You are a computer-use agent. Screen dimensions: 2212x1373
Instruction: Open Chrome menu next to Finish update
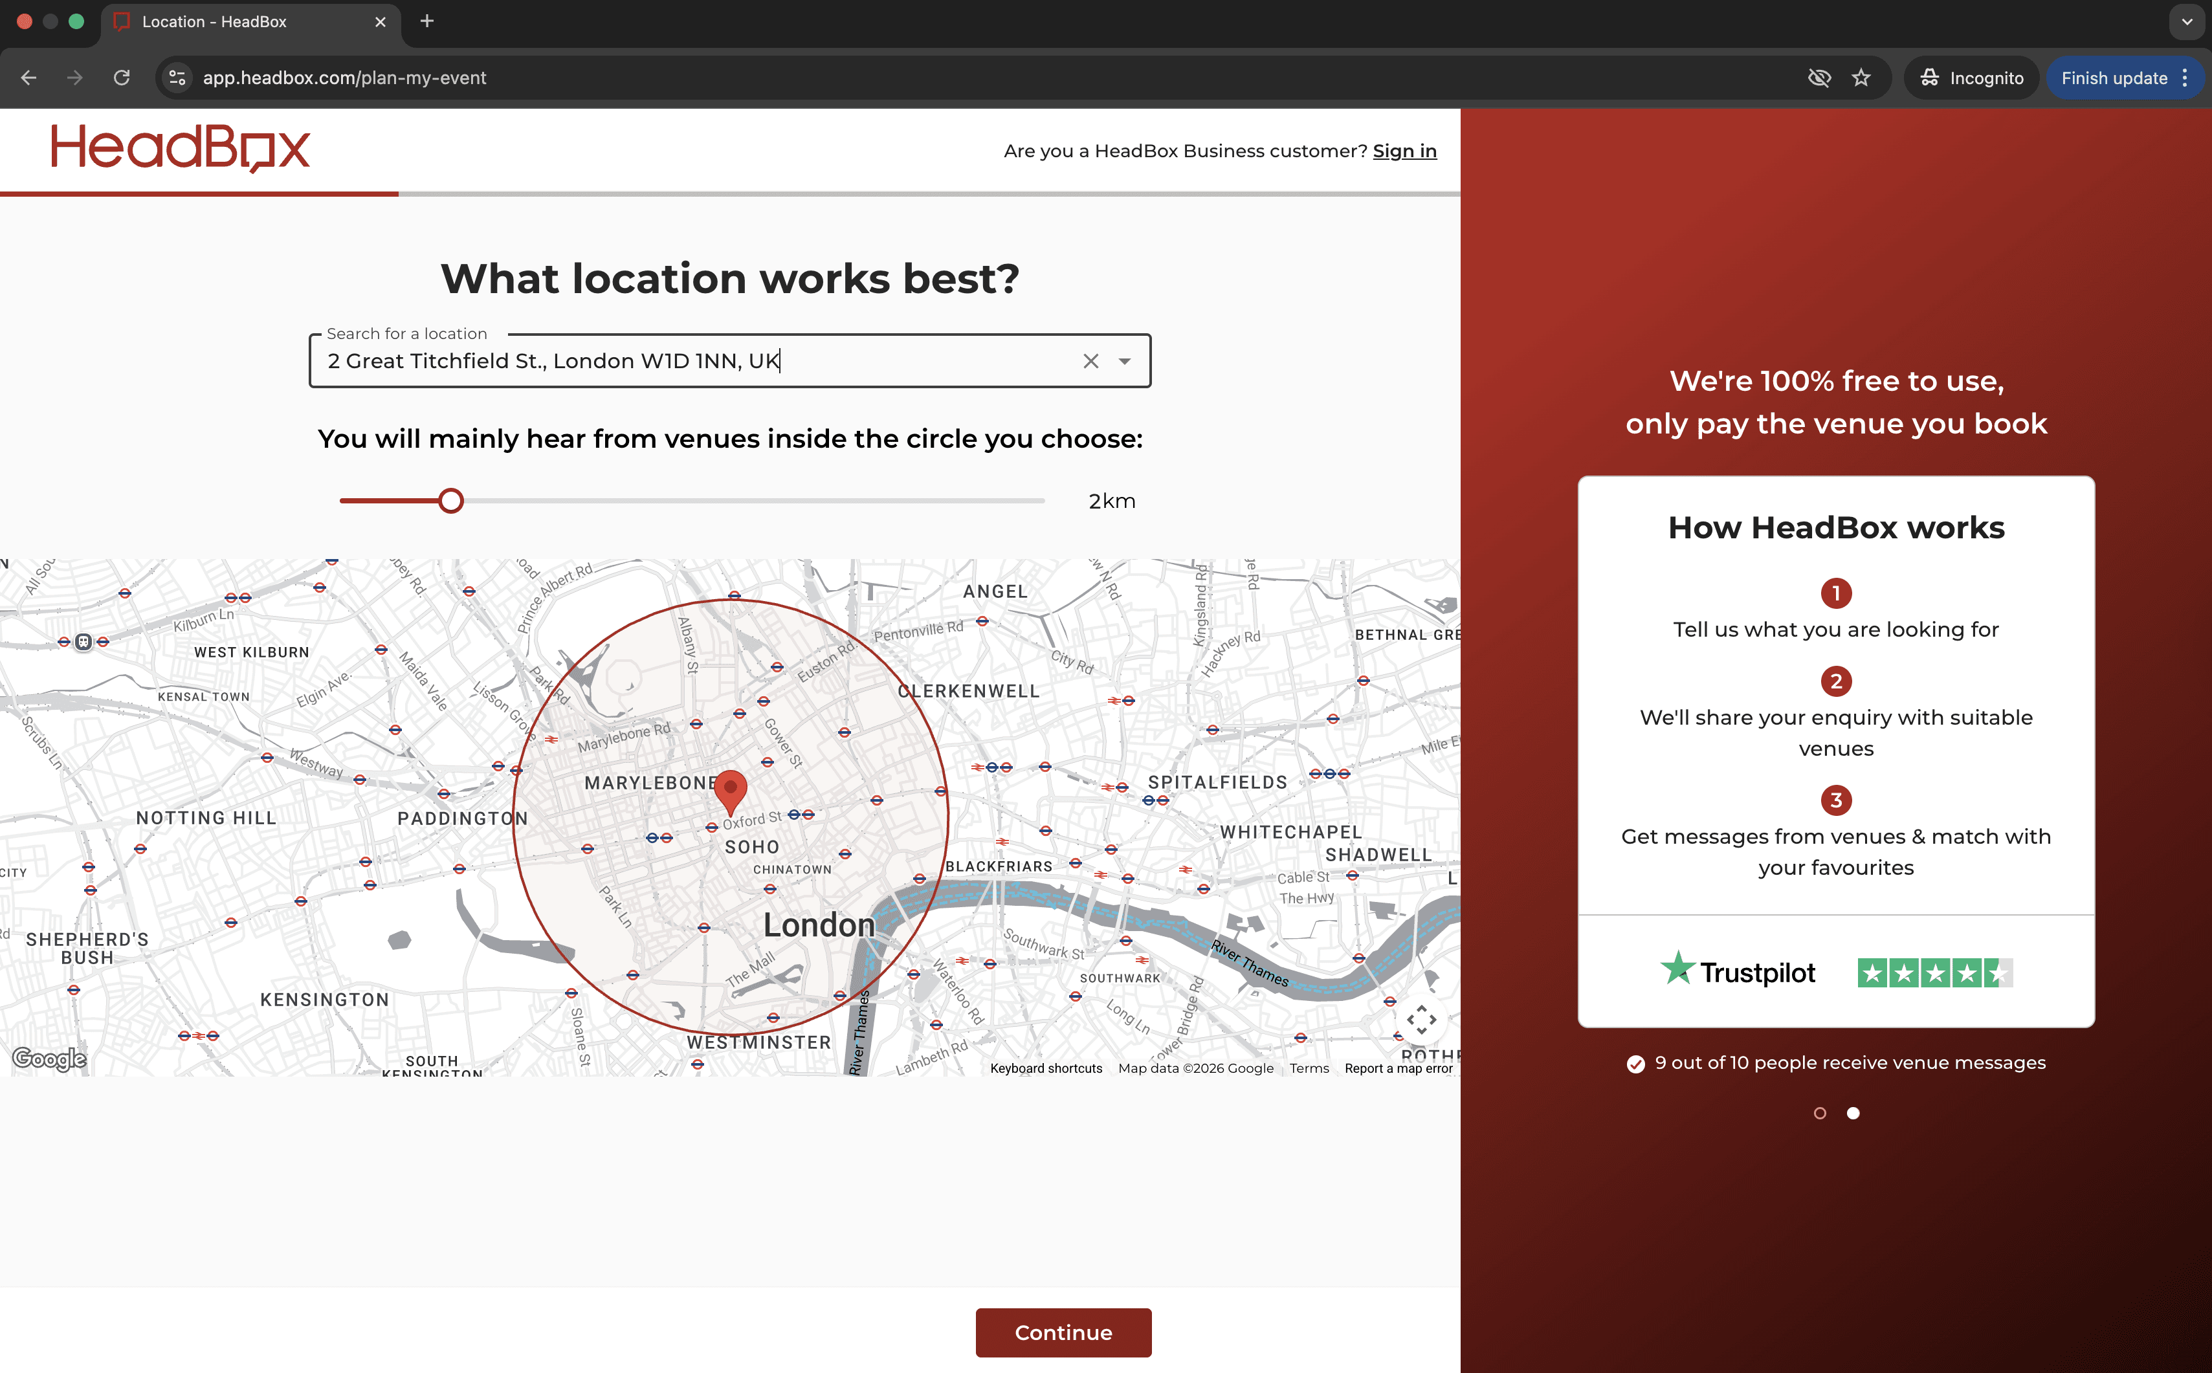pos(2185,78)
